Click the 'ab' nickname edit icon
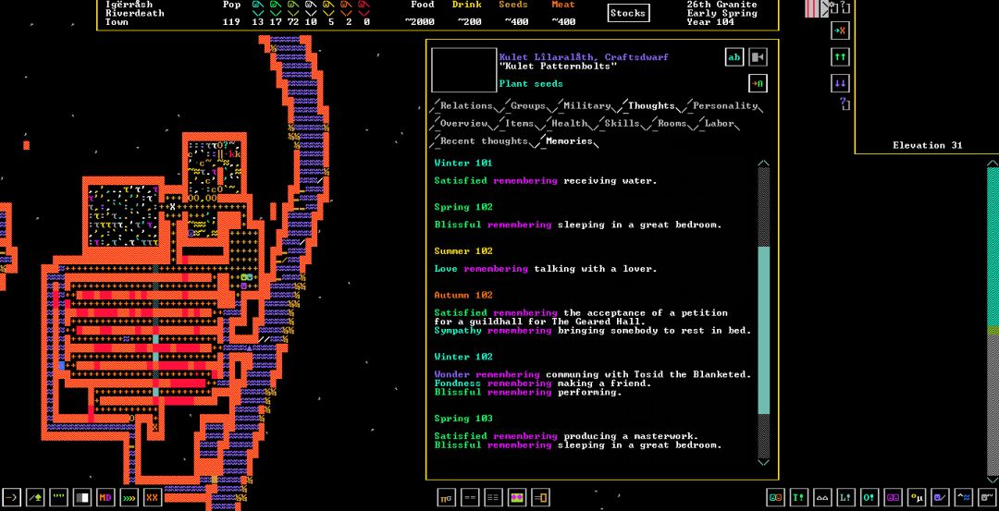This screenshot has width=999, height=511. tap(734, 57)
